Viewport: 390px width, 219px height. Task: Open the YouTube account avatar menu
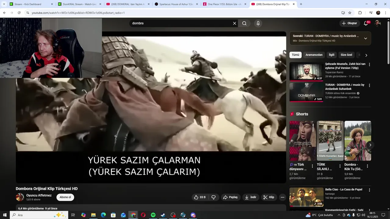(378, 23)
